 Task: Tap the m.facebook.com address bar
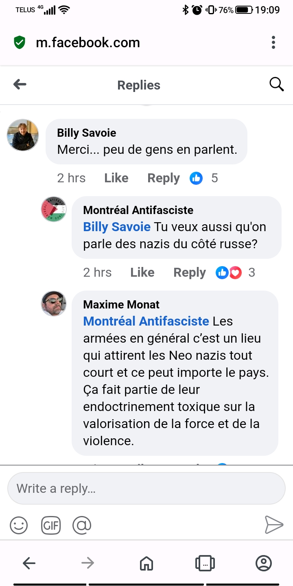(88, 42)
